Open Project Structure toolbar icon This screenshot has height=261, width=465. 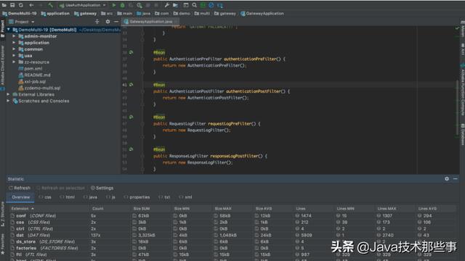tap(175, 5)
